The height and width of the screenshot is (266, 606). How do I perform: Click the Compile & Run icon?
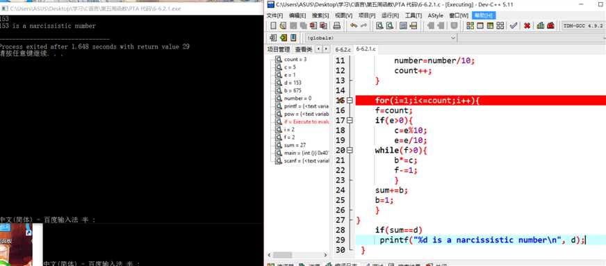pos(490,26)
